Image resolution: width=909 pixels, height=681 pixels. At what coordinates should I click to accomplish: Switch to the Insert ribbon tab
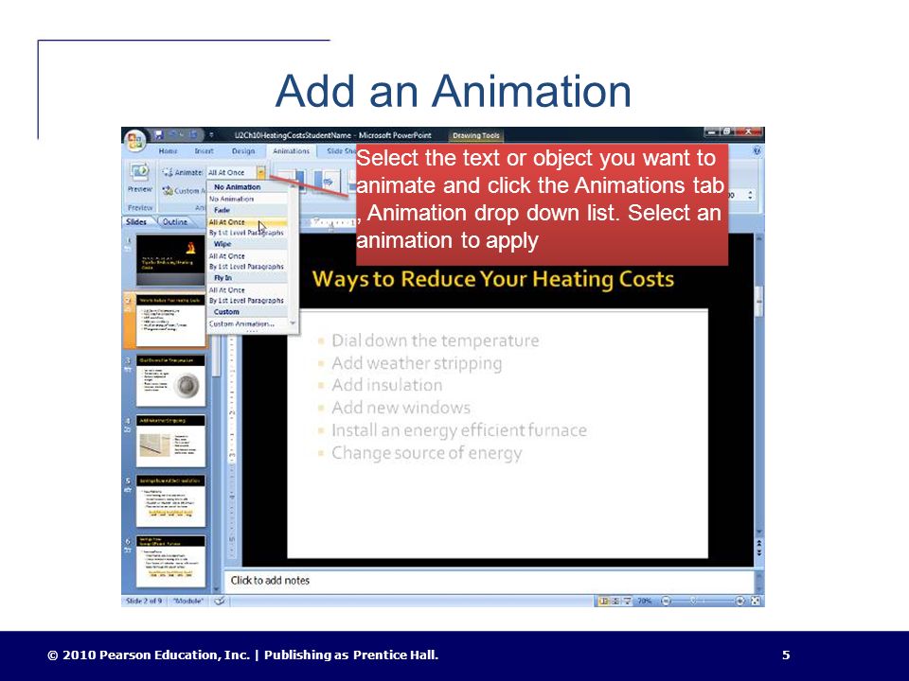[205, 151]
